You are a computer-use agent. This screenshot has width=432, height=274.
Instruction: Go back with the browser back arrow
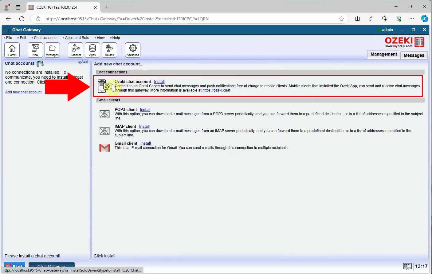(8, 19)
